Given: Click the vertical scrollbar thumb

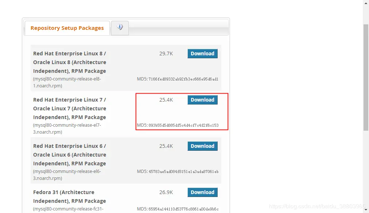Looking at the screenshot, I should (x=366, y=78).
